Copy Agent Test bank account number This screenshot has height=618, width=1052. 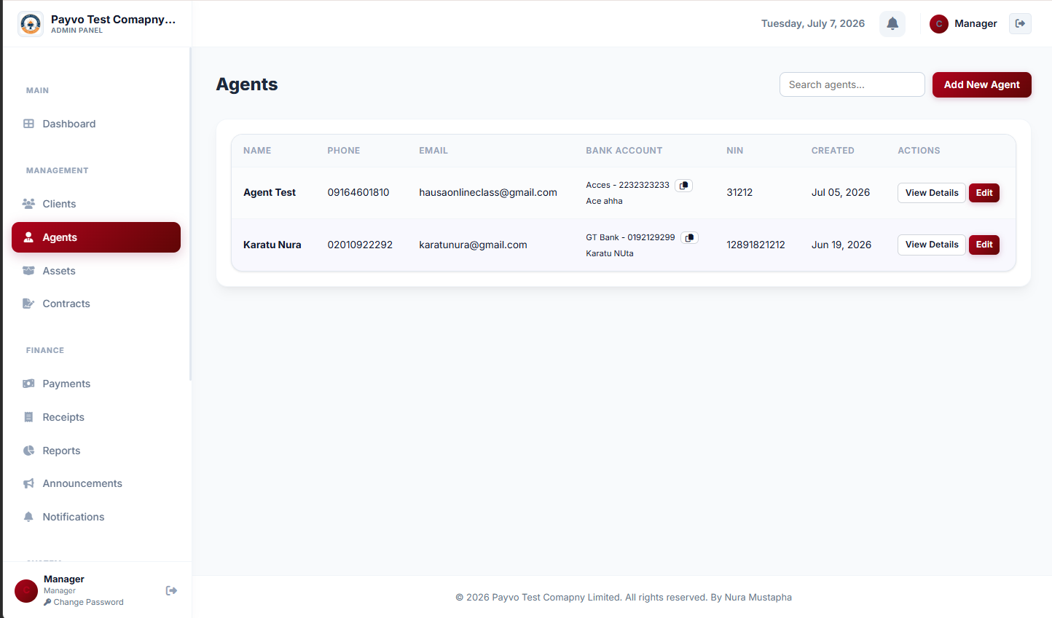pos(683,186)
